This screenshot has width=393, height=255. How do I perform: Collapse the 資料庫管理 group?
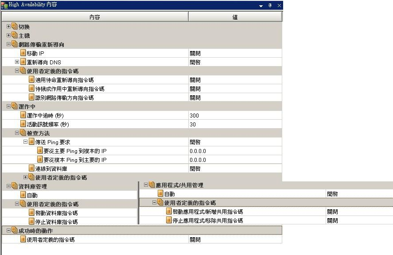[8, 186]
